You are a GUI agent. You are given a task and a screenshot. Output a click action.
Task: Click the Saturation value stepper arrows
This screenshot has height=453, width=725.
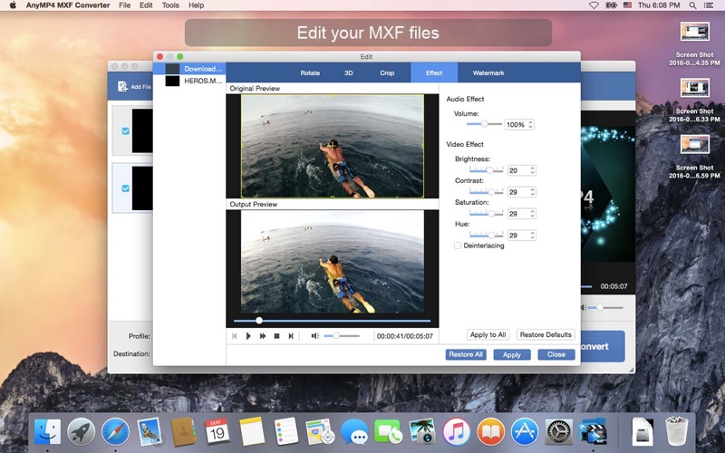[x=532, y=214]
